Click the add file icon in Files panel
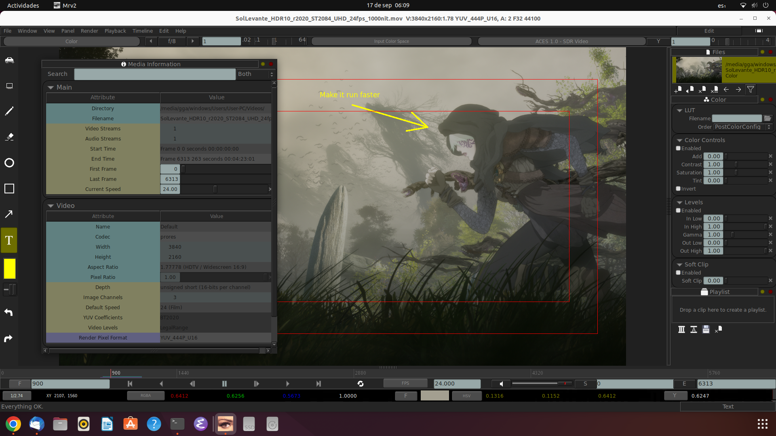Viewport: 776px width, 436px height. click(678, 89)
